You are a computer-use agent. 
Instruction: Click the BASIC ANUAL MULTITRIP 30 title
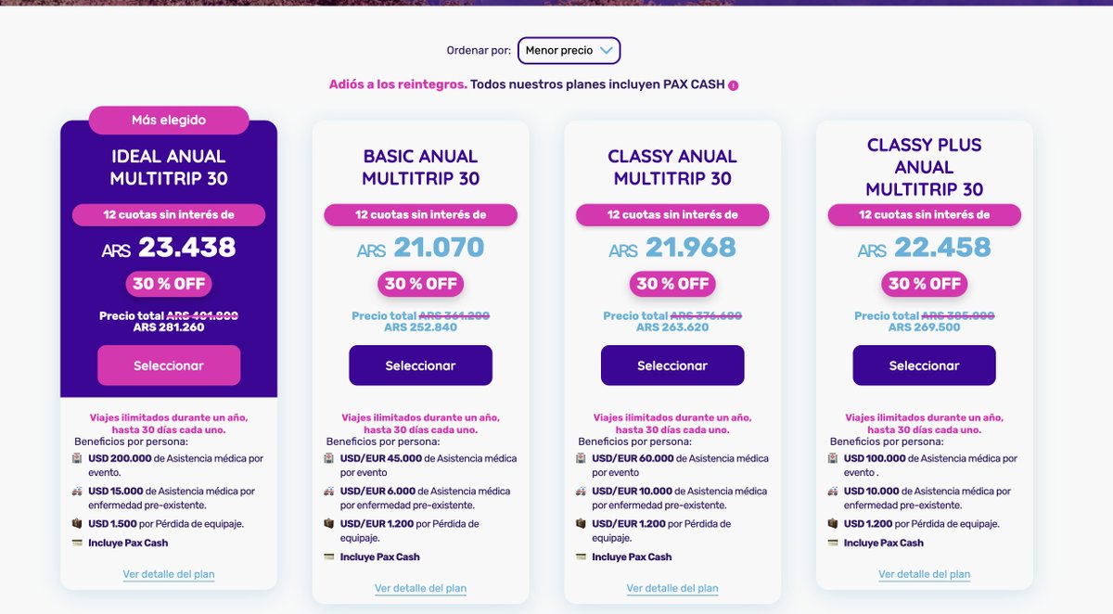point(420,167)
